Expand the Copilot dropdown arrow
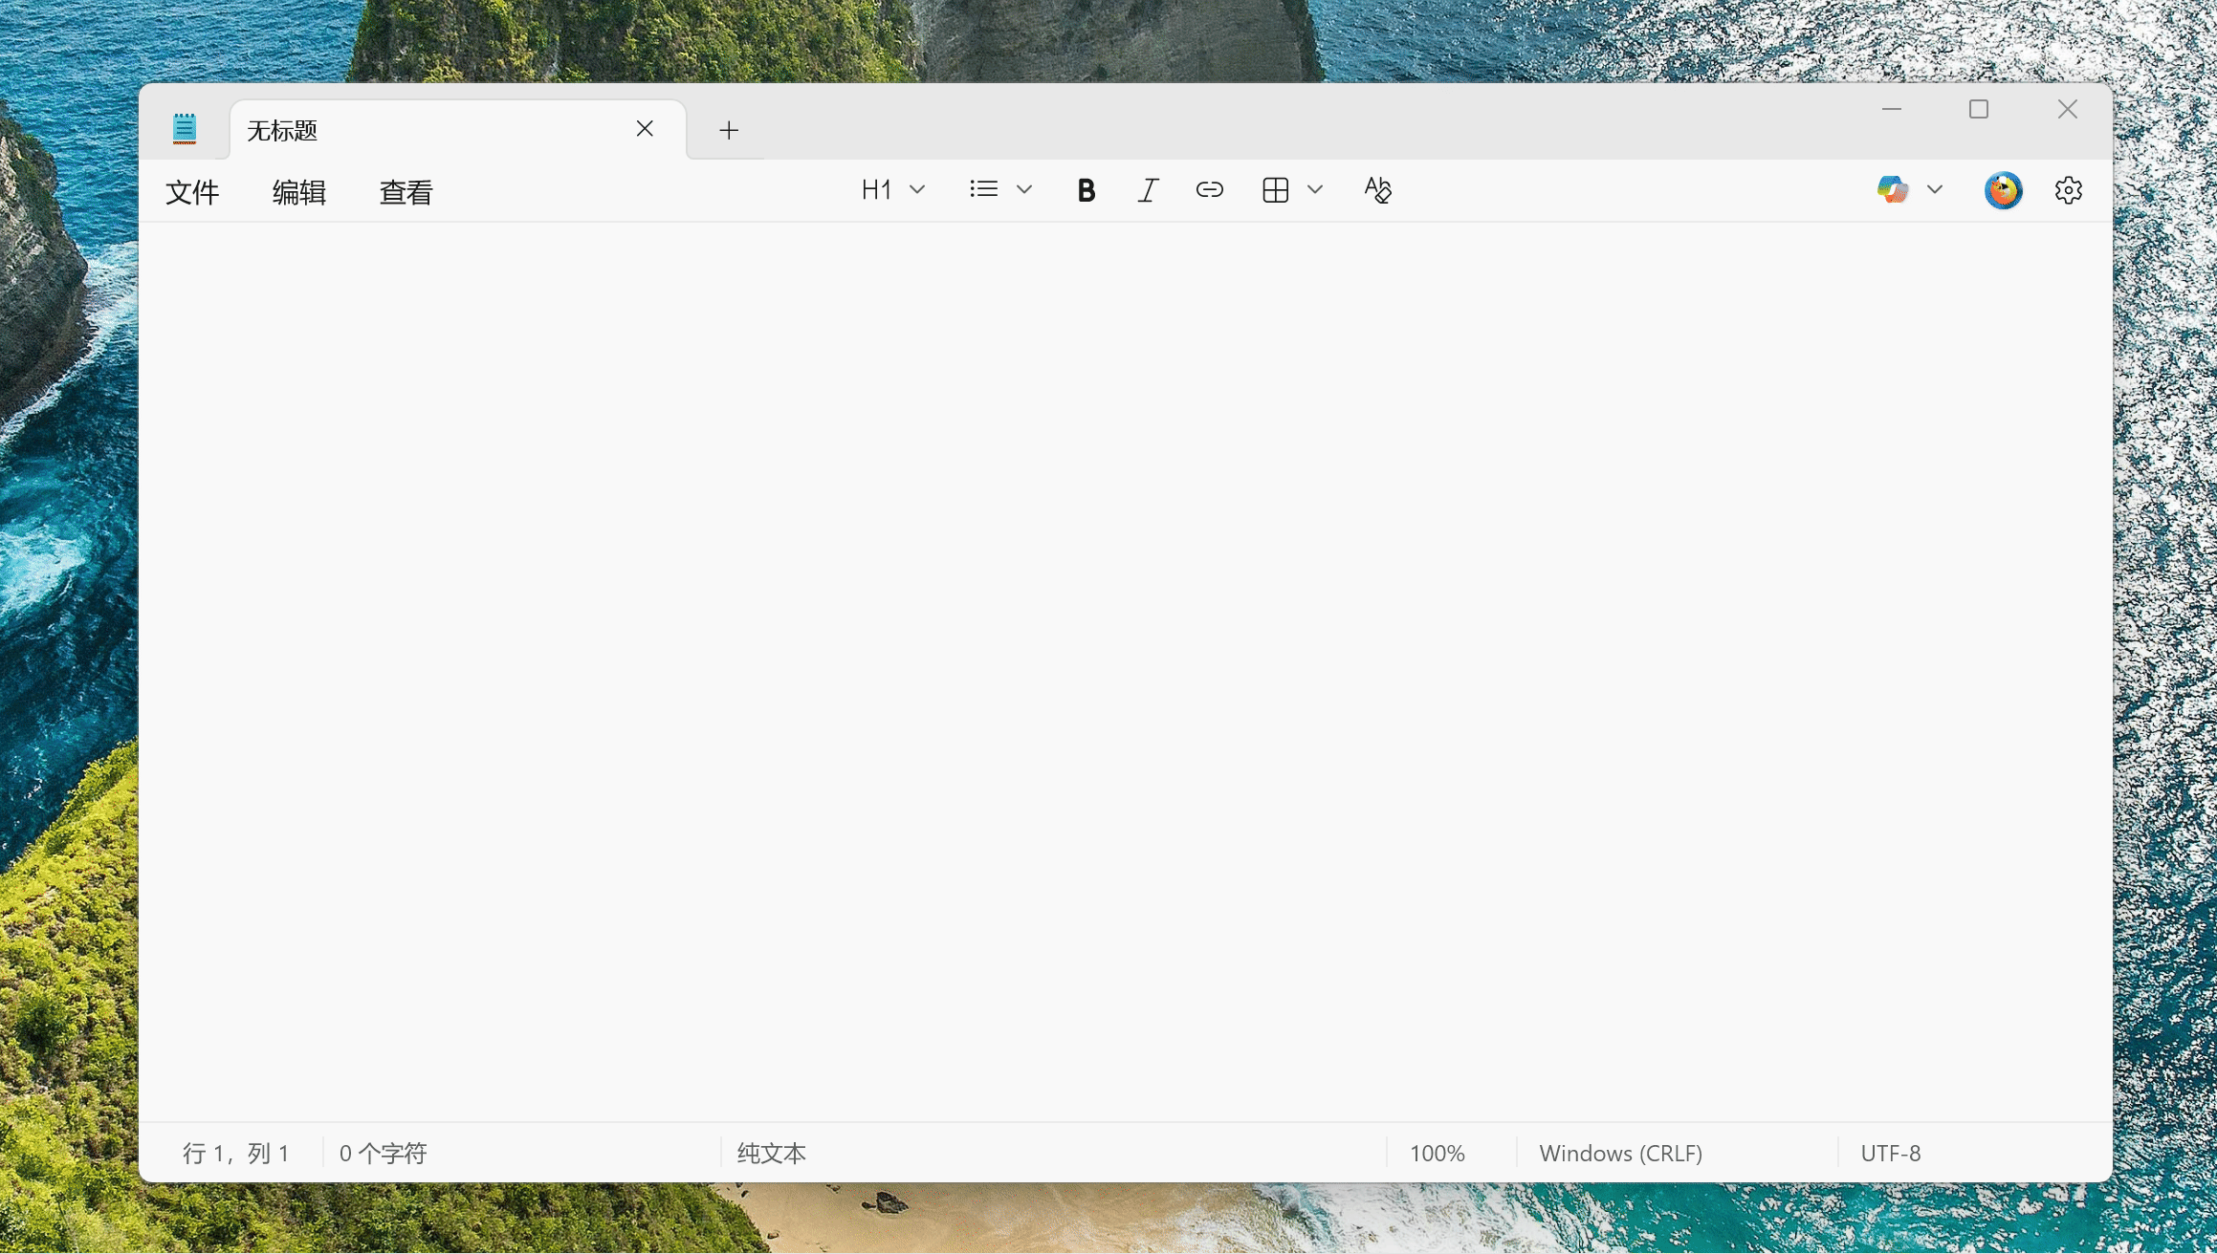 click(x=1935, y=189)
